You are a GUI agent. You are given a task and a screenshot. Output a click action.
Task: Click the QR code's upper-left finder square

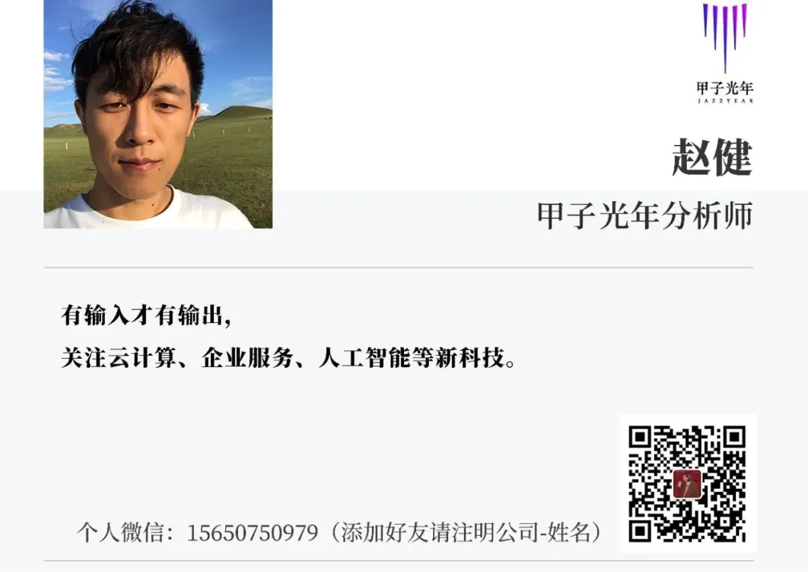pos(641,437)
